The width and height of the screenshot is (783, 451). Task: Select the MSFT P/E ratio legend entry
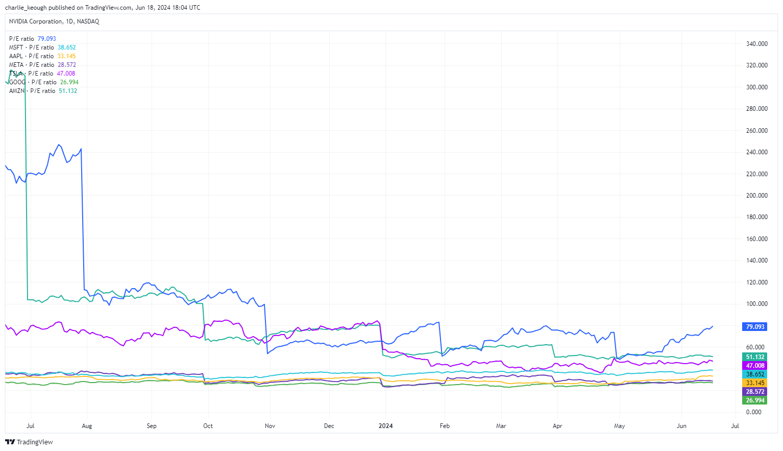(42, 48)
